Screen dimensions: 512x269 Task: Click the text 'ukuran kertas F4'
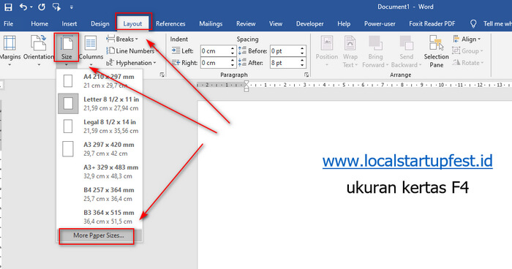407,188
